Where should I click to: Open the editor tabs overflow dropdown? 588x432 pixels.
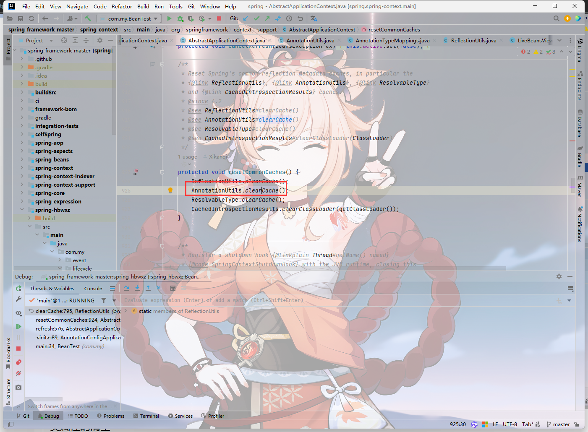(559, 40)
